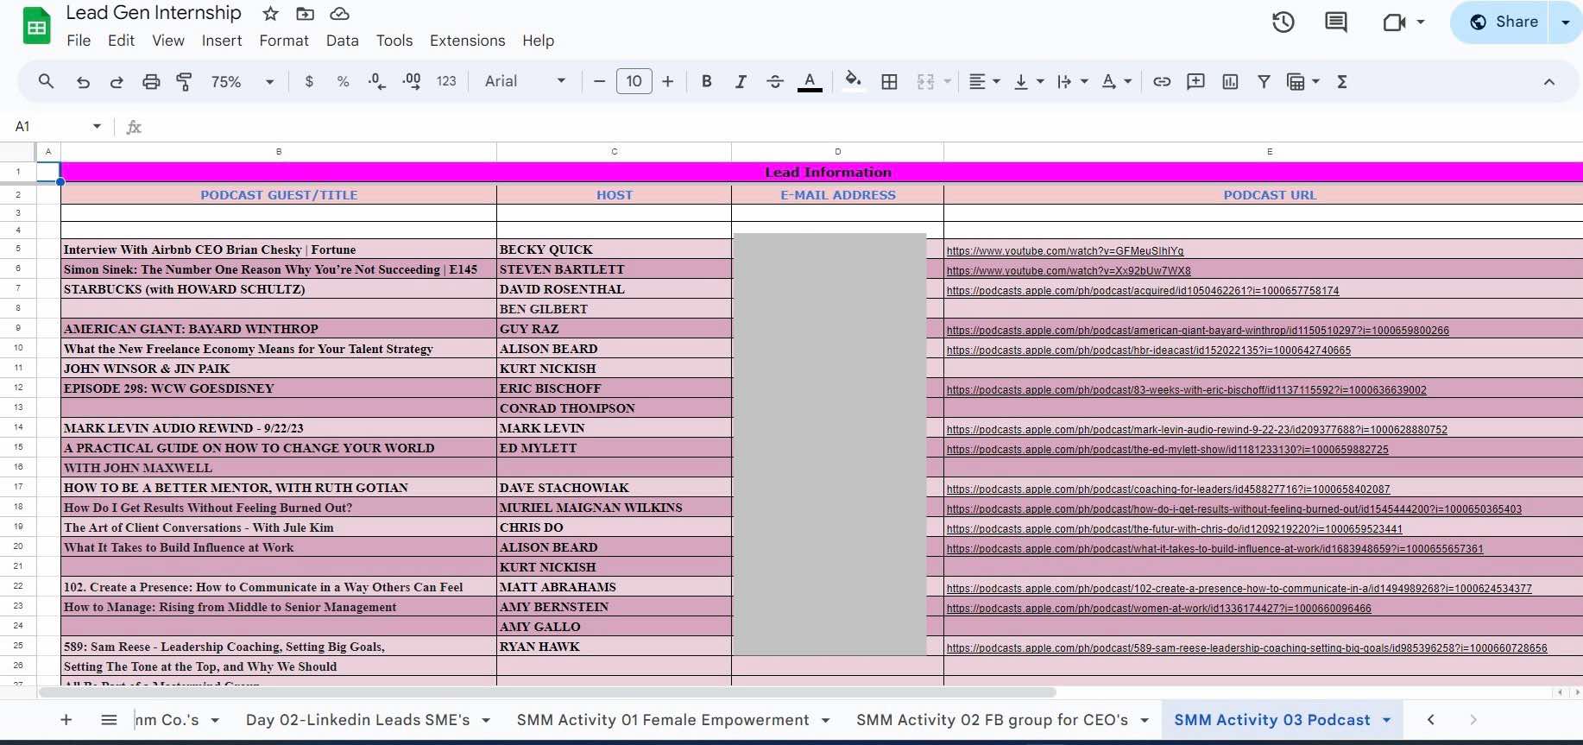The width and height of the screenshot is (1583, 745).
Task: Check the cloud save status icon
Action: point(339,14)
